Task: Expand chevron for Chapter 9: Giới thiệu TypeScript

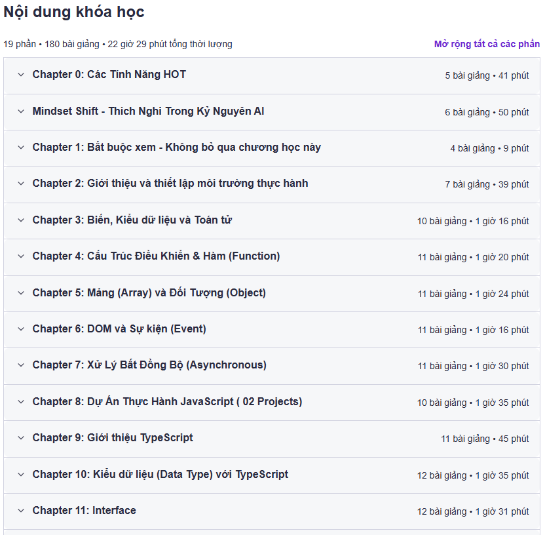Action: [x=21, y=437]
